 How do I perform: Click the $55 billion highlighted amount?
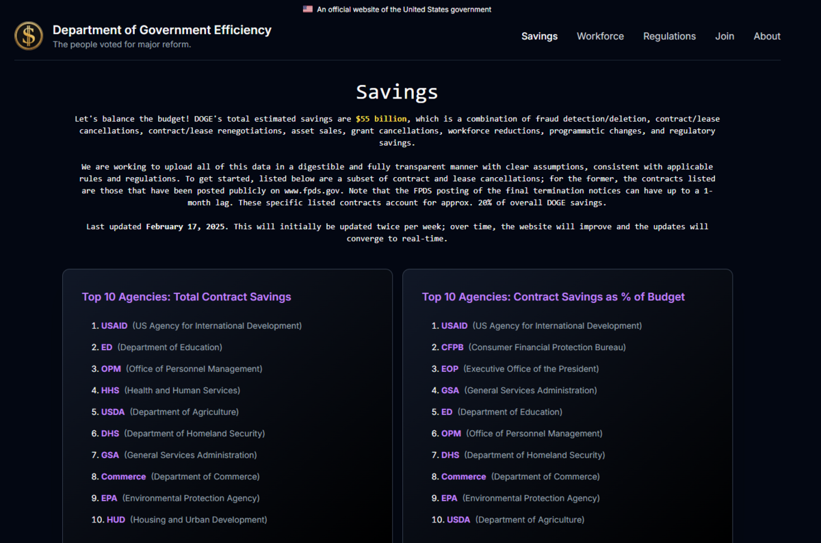pyautogui.click(x=381, y=119)
